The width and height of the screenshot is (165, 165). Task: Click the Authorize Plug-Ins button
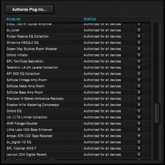point(29,9)
